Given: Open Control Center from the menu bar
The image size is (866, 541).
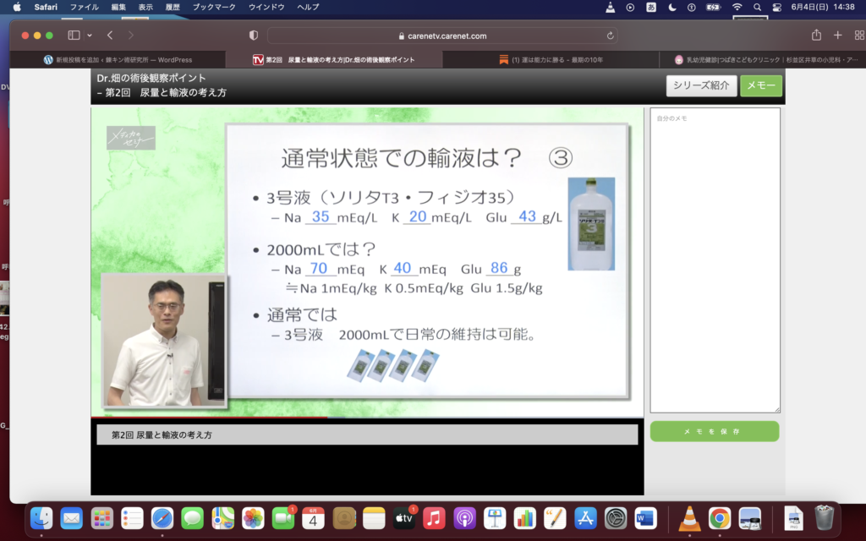Looking at the screenshot, I should 776,8.
